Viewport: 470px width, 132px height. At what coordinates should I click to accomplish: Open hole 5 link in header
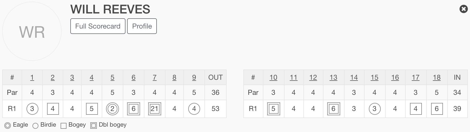click(112, 78)
